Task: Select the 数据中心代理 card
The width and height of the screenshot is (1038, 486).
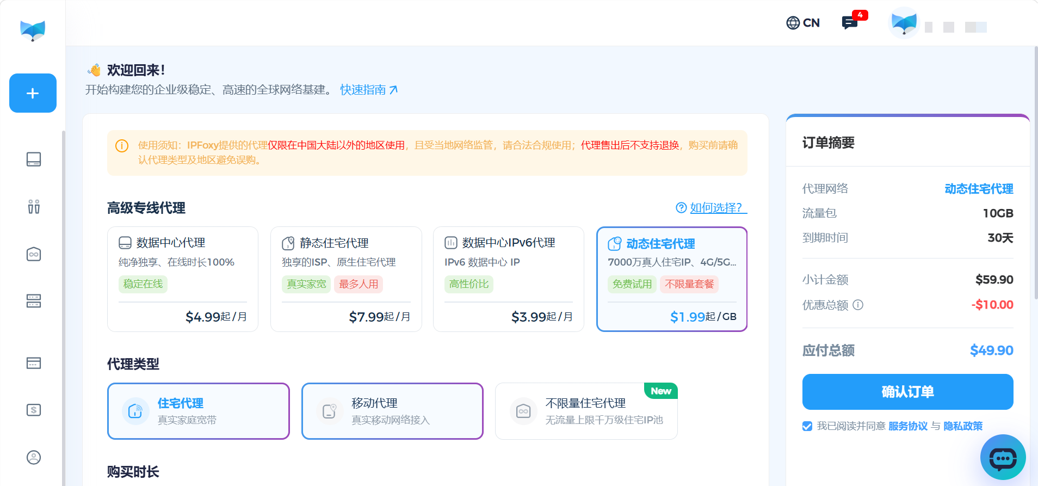Action: tap(183, 279)
